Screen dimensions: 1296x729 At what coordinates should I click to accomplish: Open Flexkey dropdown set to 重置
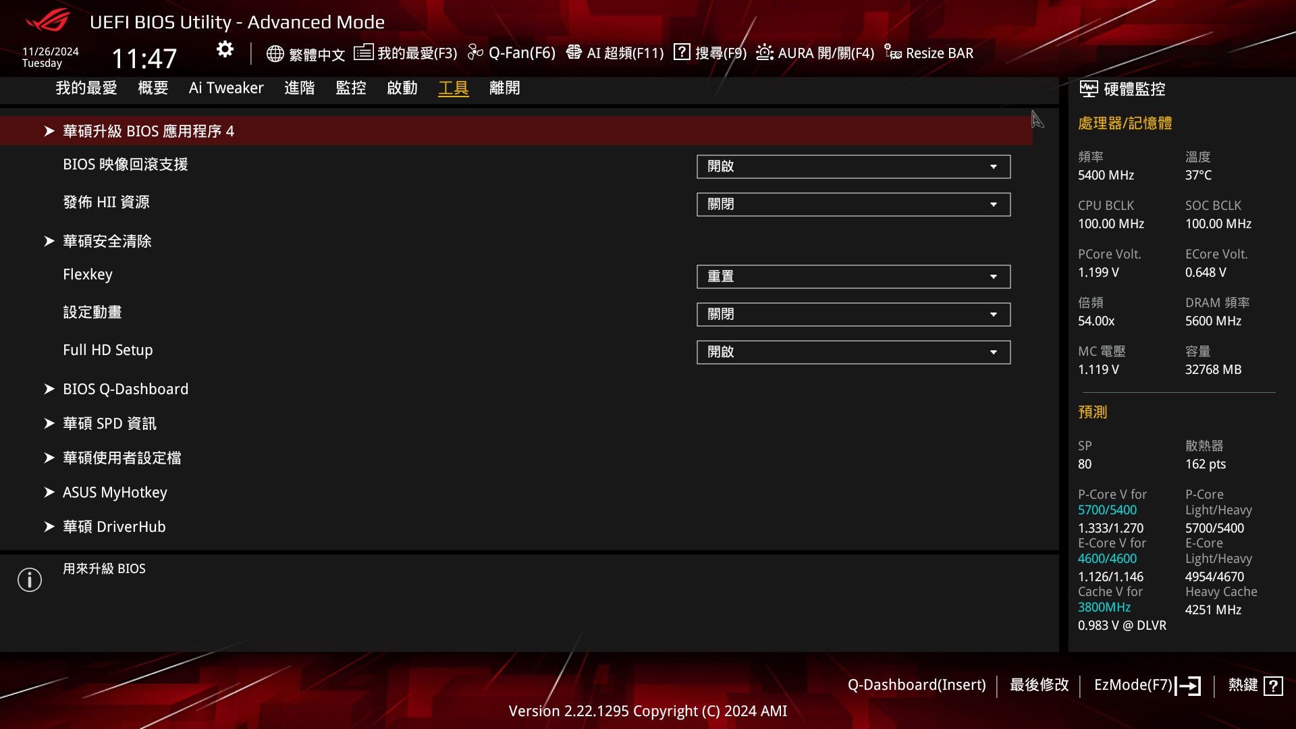click(853, 277)
